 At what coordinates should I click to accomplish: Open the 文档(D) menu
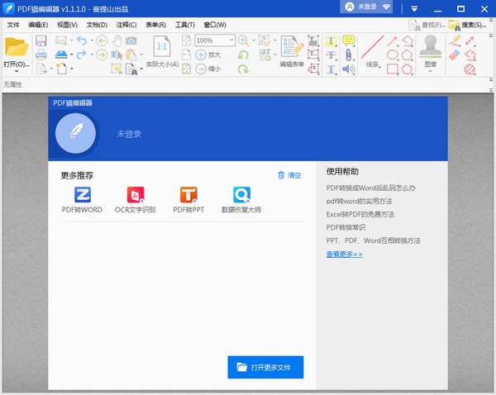(97, 25)
